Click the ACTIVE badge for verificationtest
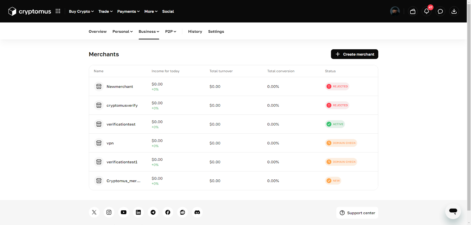Image resolution: width=471 pixels, height=225 pixels. click(335, 124)
